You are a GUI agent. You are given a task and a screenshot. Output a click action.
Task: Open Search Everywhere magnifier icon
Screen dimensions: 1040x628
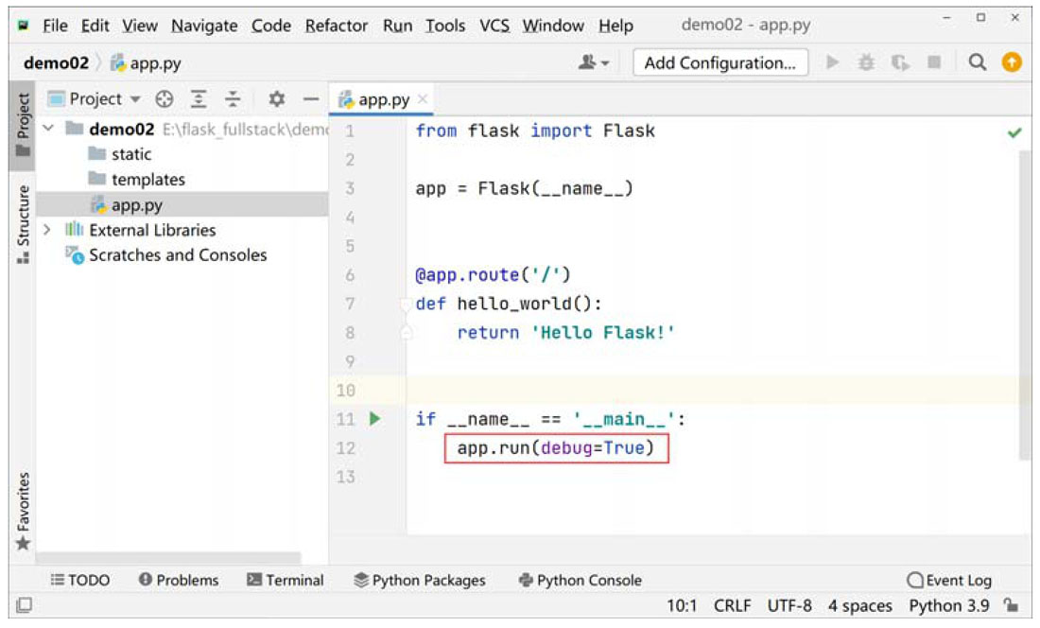coord(978,63)
